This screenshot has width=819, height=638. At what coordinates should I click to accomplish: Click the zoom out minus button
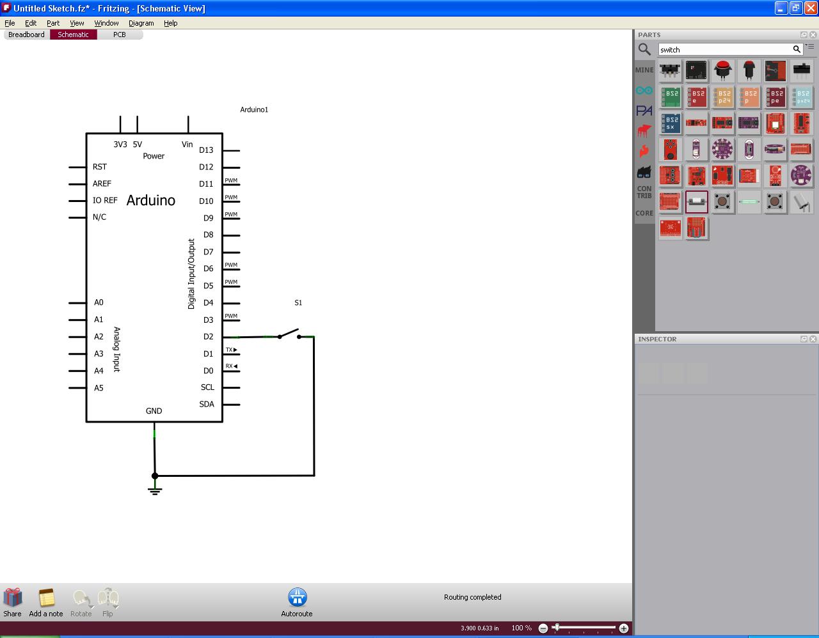543,628
